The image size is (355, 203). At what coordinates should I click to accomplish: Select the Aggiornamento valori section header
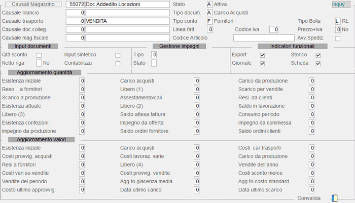(41, 140)
